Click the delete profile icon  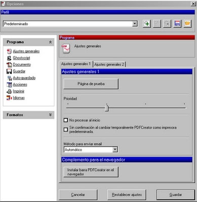coord(167,24)
